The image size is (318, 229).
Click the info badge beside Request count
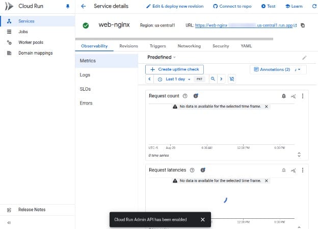196,96
